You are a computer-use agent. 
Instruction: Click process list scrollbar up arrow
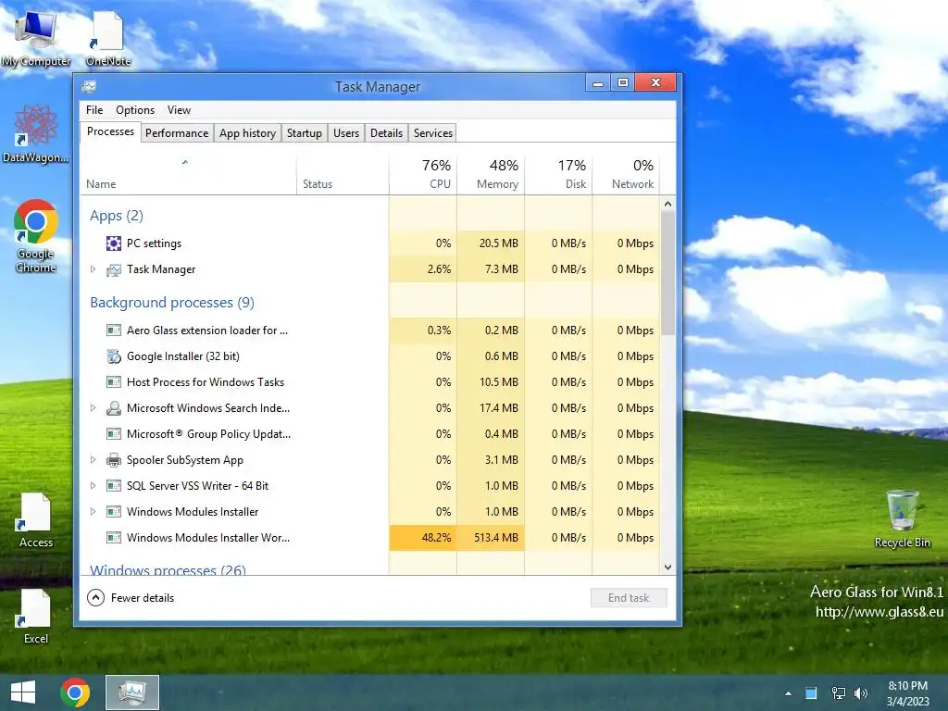667,204
